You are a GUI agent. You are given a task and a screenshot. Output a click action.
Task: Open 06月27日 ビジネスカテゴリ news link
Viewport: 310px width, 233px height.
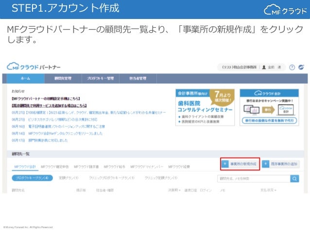click(54, 120)
